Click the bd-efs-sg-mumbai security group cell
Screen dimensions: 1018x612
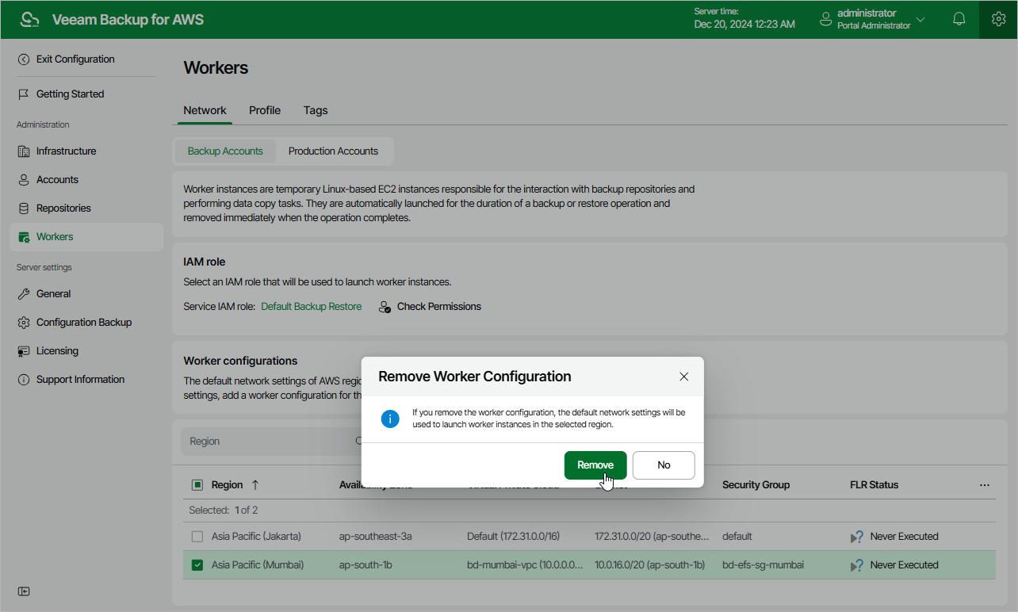[x=763, y=565]
